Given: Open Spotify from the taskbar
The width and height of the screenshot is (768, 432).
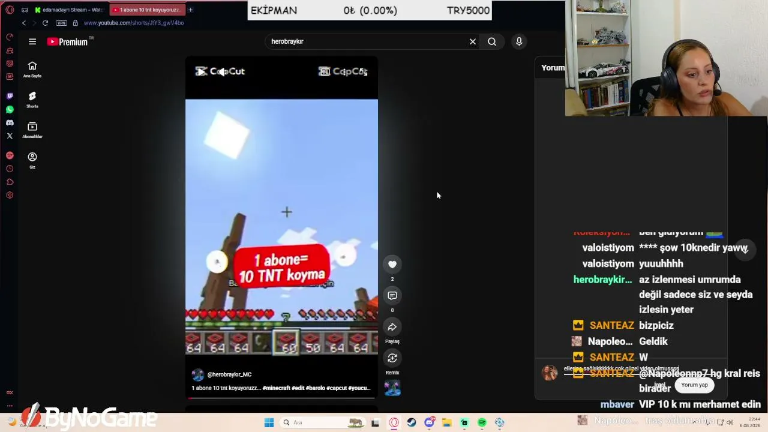Looking at the screenshot, I should 482,422.
